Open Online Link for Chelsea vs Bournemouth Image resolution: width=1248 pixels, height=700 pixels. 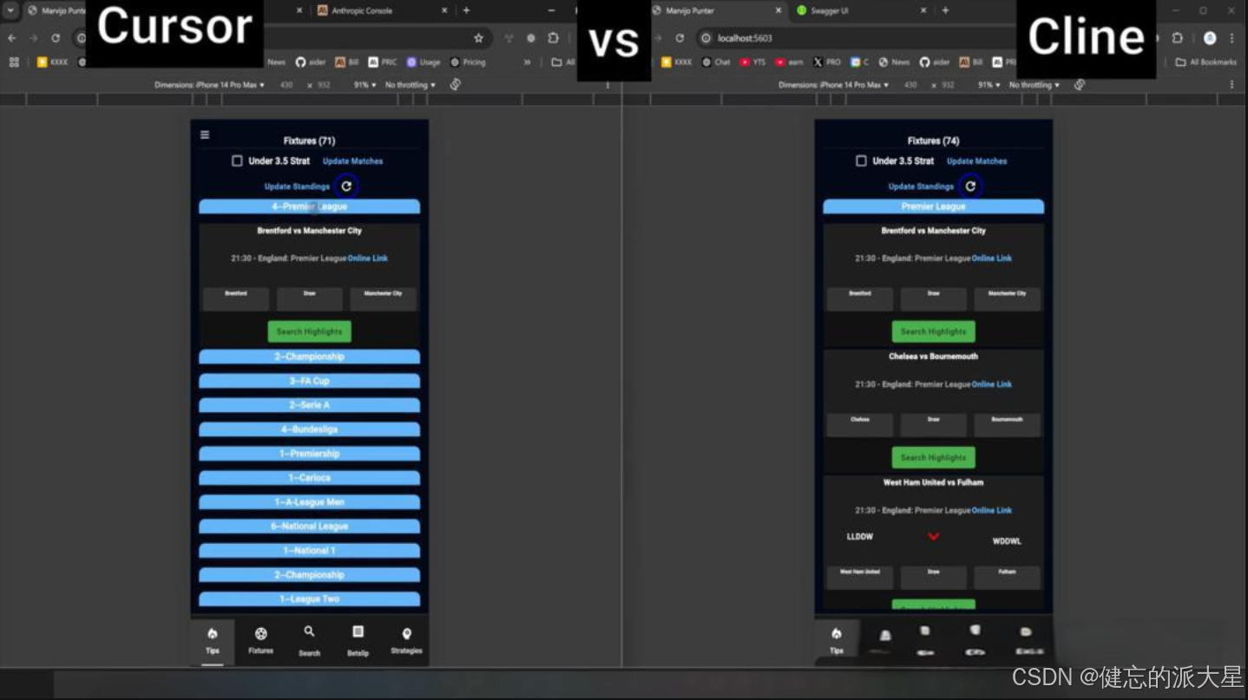pos(991,384)
